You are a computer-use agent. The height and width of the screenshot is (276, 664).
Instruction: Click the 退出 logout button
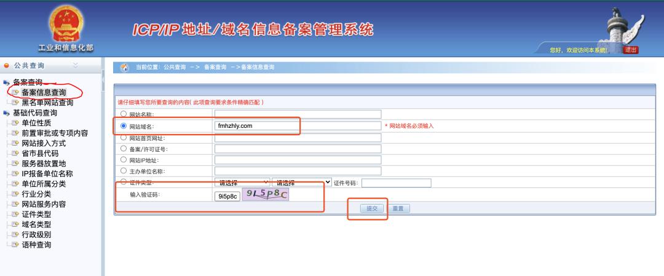[631, 50]
